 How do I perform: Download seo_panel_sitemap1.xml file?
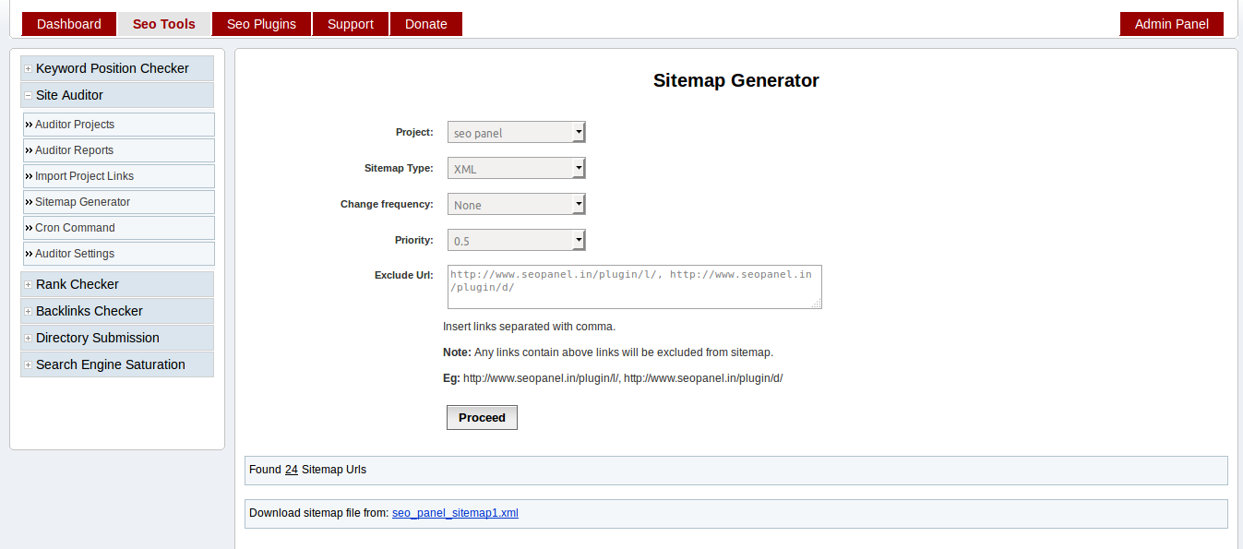click(455, 513)
